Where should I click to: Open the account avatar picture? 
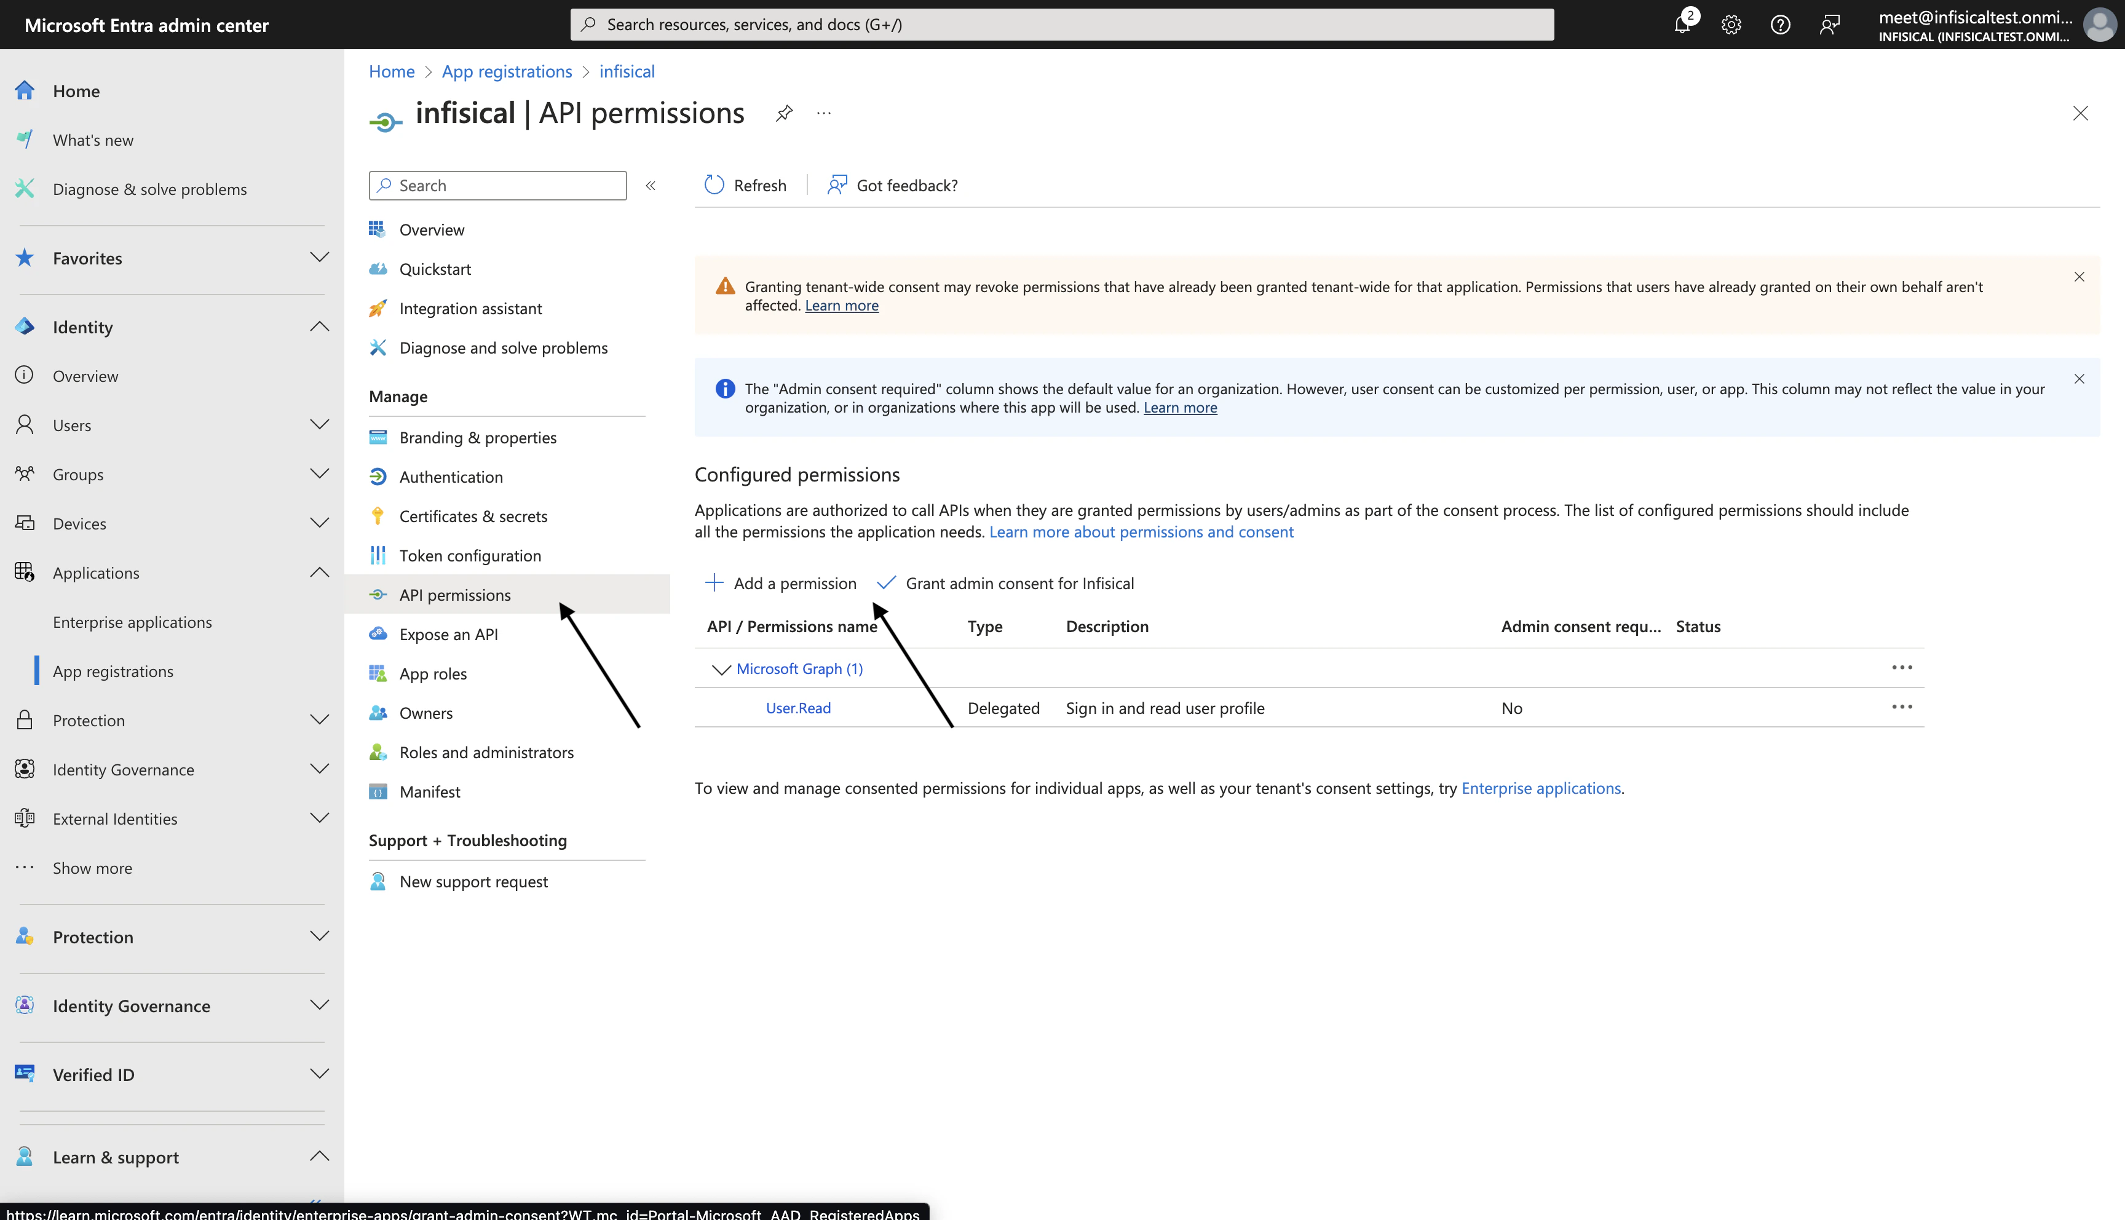pos(2099,25)
